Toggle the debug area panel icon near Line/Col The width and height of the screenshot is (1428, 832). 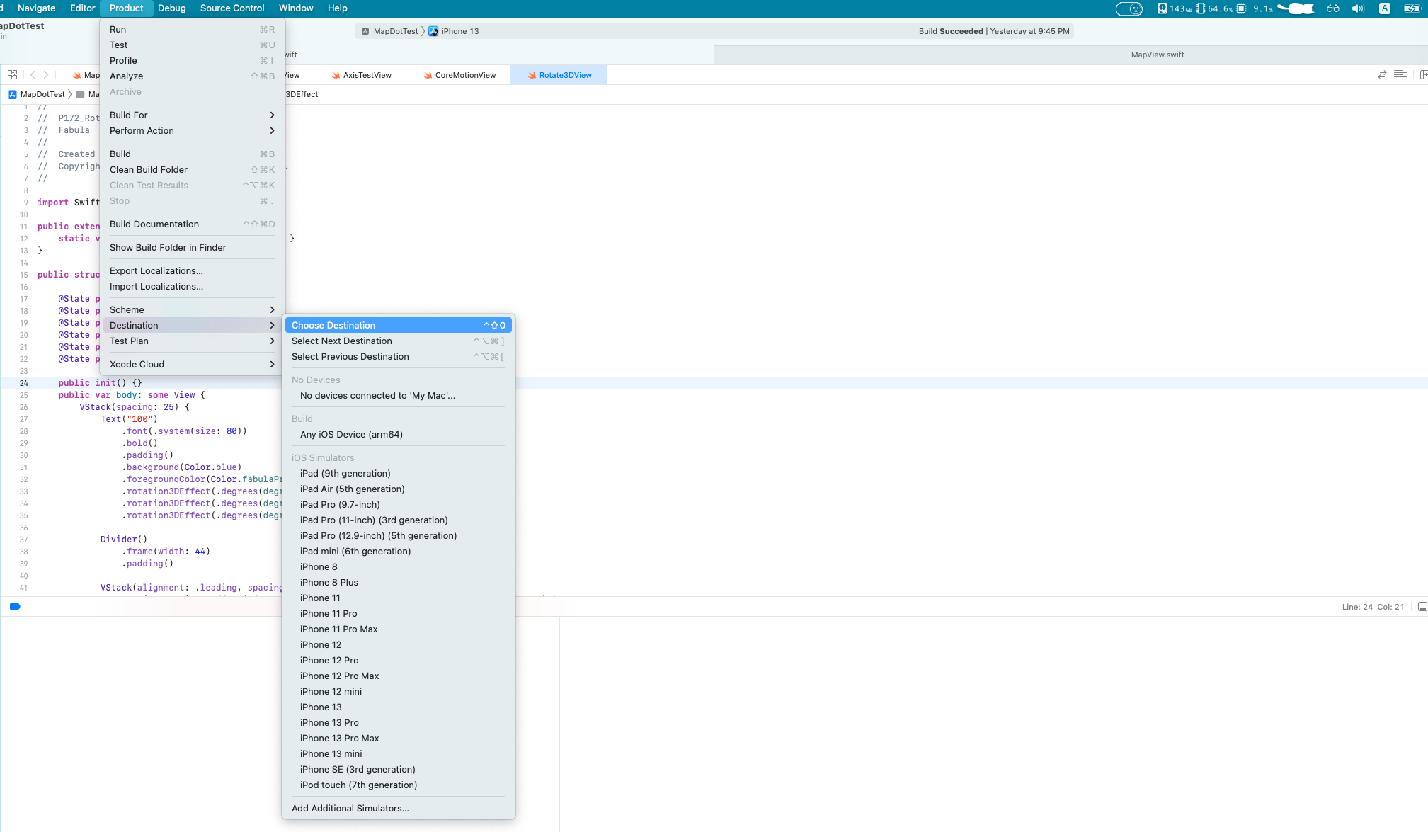1422,607
